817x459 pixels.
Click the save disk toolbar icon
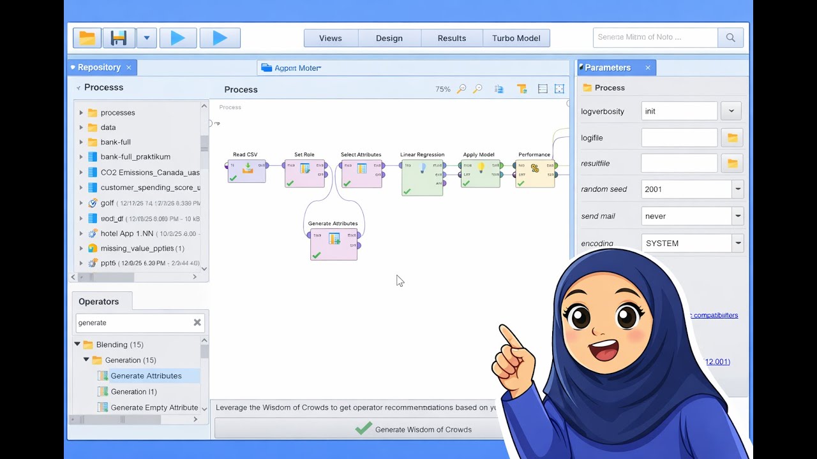119,38
